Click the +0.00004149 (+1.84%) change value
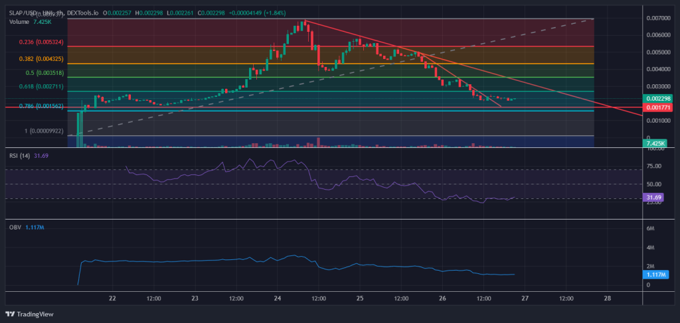Viewport: 680px width, 323px height. tap(257, 13)
